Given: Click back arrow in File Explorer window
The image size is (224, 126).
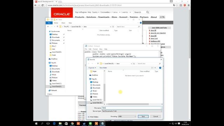Looking at the screenshot, I should [x=48, y=27].
